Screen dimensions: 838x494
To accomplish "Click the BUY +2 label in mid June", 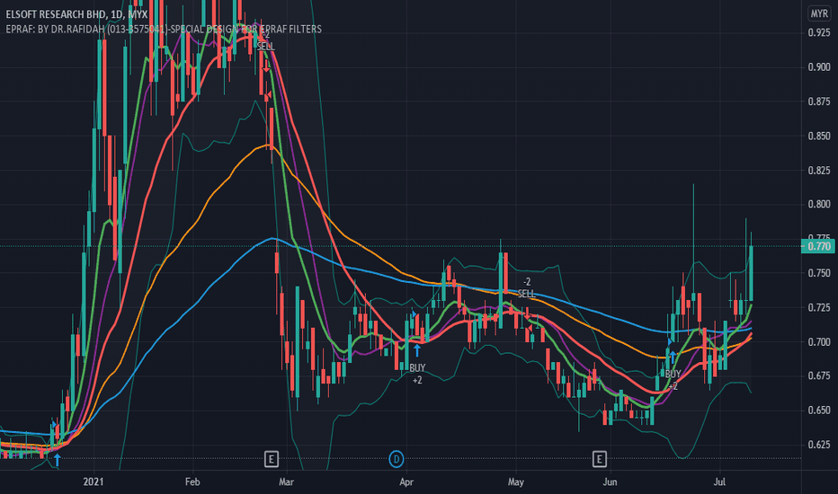I will pyautogui.click(x=673, y=380).
